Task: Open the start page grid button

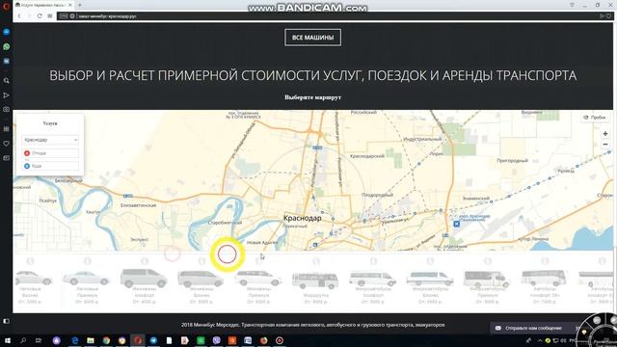Action: coord(50,16)
